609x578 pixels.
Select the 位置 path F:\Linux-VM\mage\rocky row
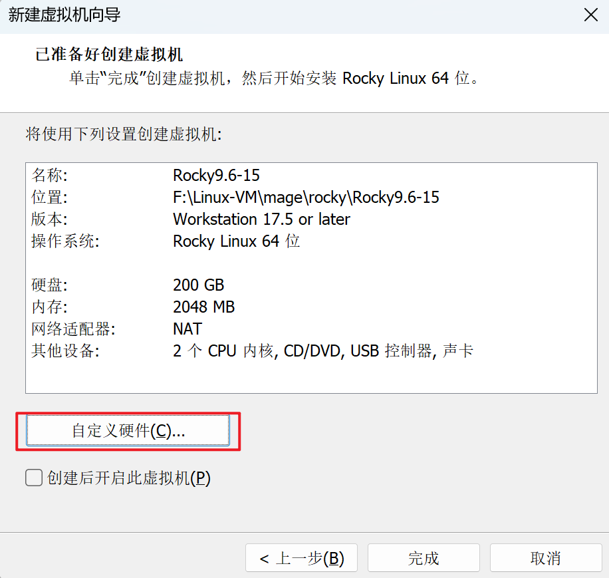306,198
